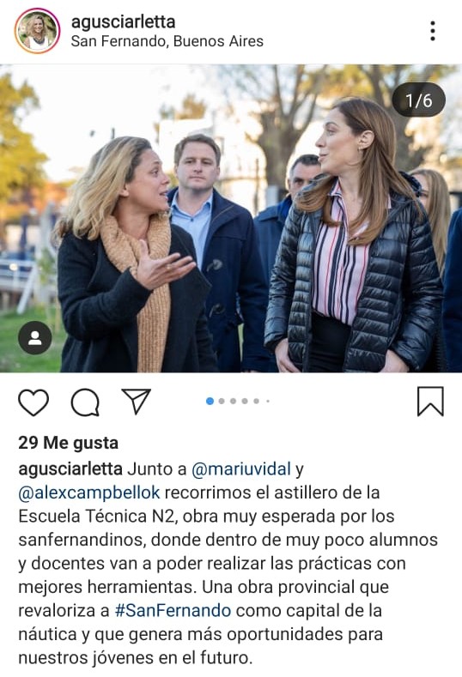462x677 pixels.
Task: Select the fifth carousel indicator dot
Action: pyautogui.click(x=256, y=401)
